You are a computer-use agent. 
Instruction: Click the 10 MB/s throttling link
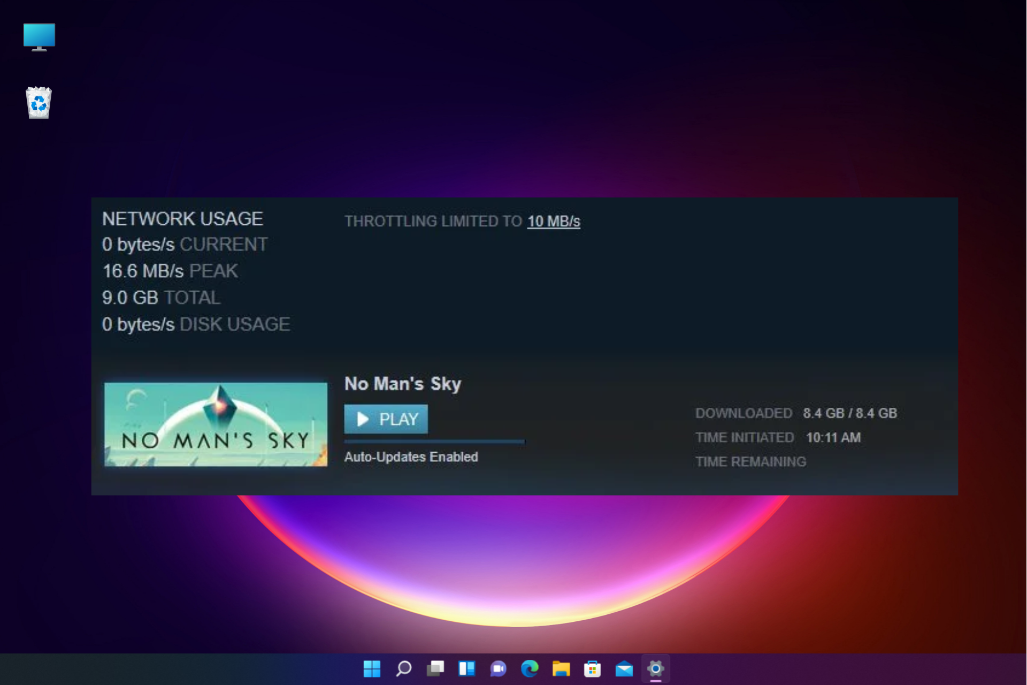554,221
